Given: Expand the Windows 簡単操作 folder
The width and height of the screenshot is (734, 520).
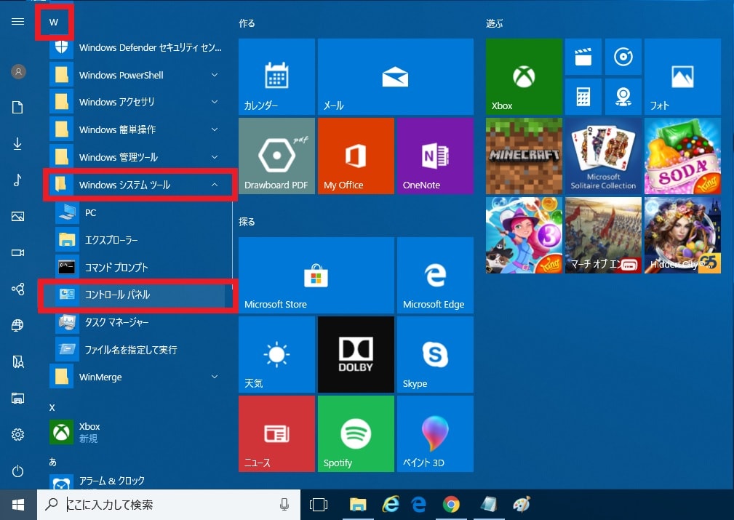Looking at the screenshot, I should (136, 129).
